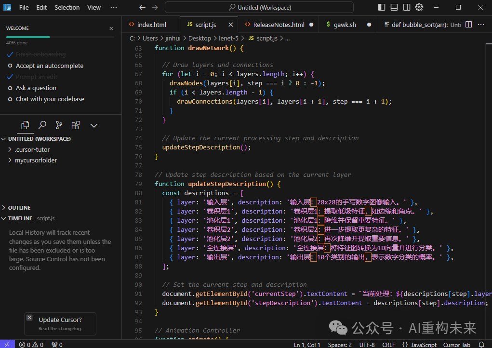Select the Accept an autocomplete step
The height and width of the screenshot is (348, 492).
(50, 66)
